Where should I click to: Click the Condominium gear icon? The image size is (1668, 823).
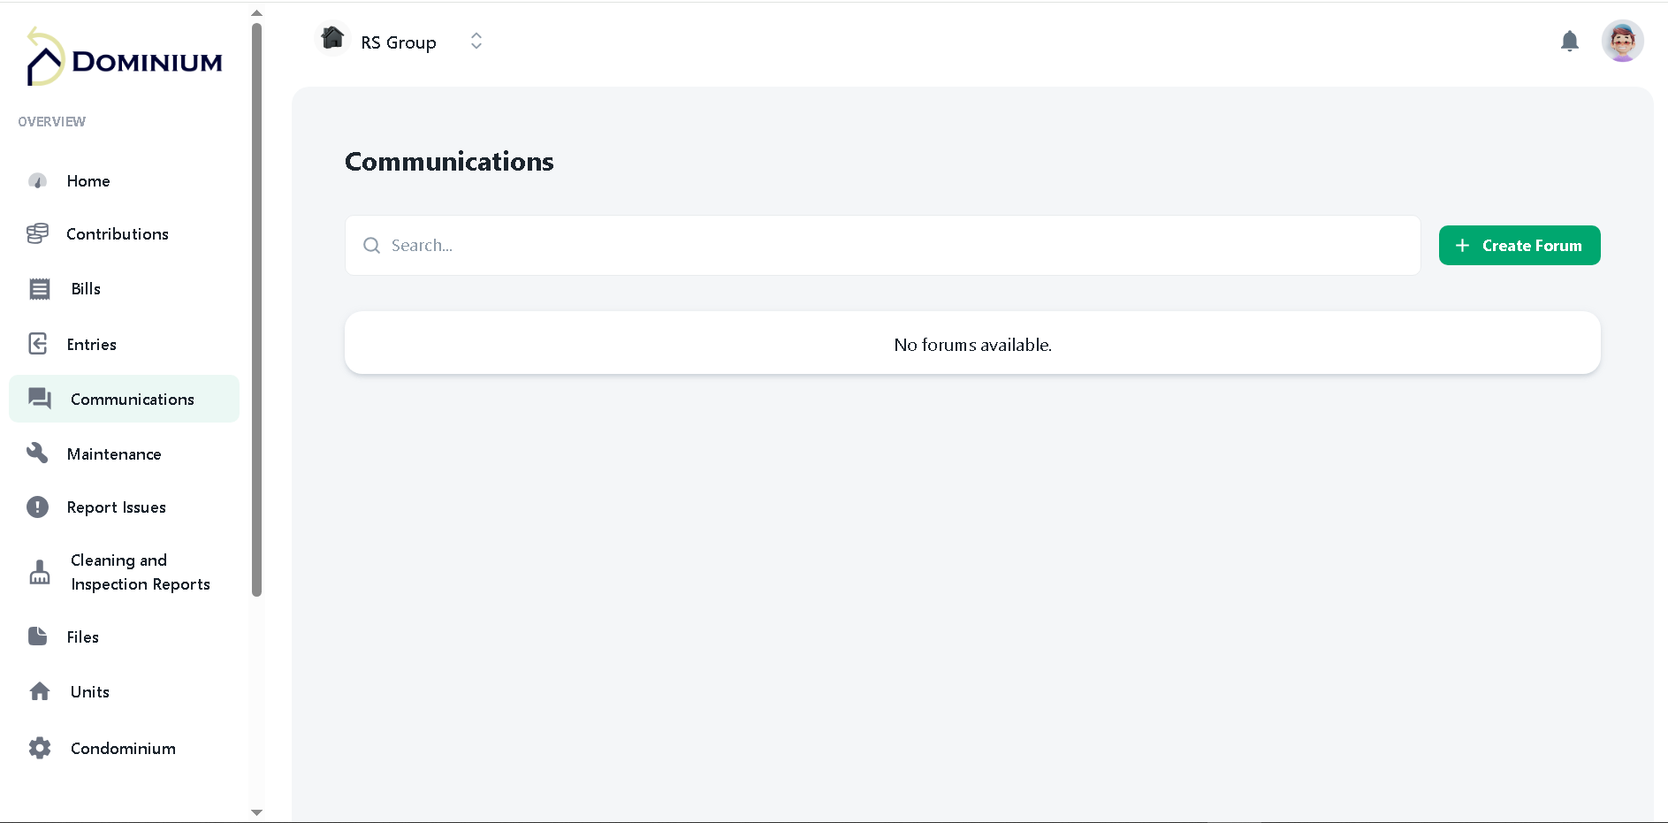(x=39, y=748)
